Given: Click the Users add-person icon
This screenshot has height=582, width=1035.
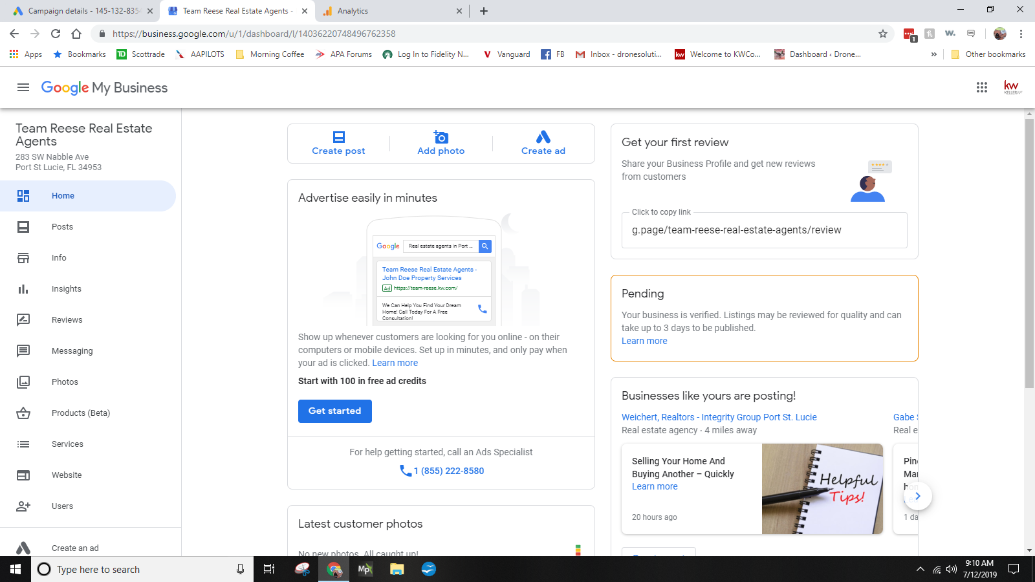Looking at the screenshot, I should pyautogui.click(x=23, y=506).
